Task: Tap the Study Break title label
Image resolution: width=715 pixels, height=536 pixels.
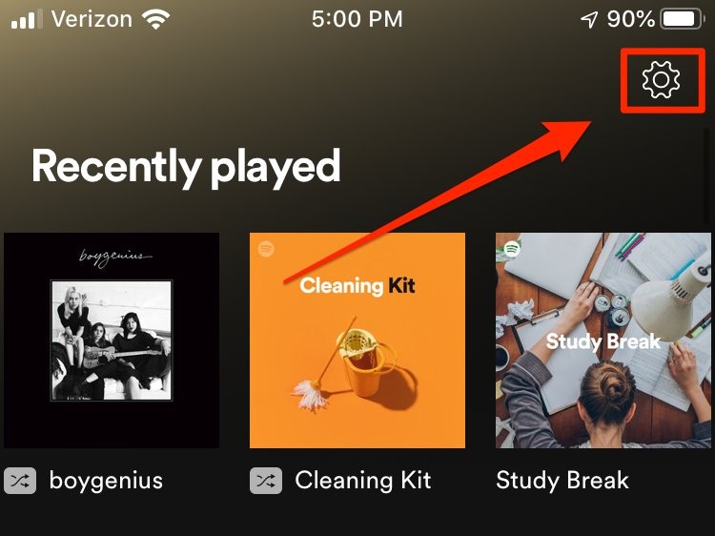Action: (x=562, y=481)
